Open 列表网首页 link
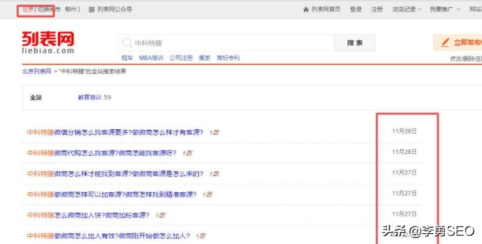Viewport: 482px width, 244px height. (326, 10)
